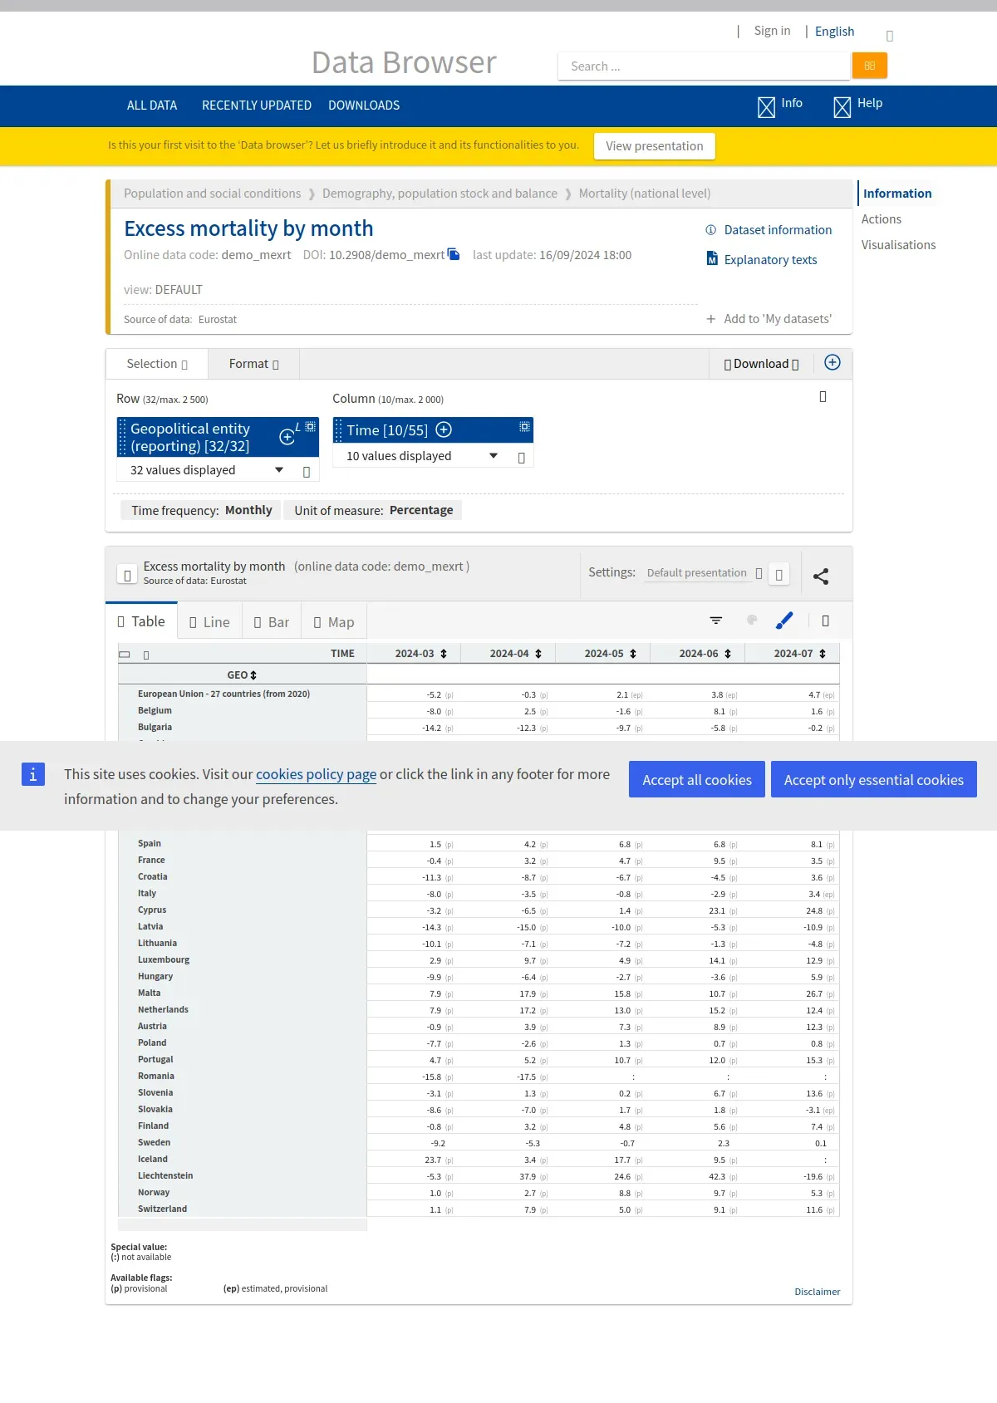This screenshot has width=997, height=1403.
Task: Go to Actions section in side menu
Action: pos(882,219)
